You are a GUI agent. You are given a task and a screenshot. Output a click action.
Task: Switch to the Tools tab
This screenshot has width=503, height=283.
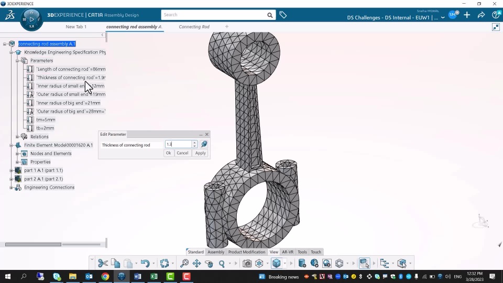click(x=302, y=252)
